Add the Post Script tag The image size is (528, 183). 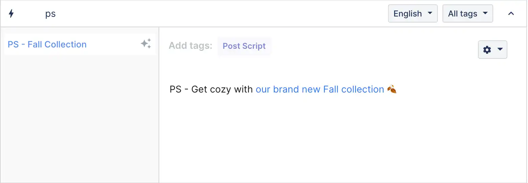click(244, 46)
